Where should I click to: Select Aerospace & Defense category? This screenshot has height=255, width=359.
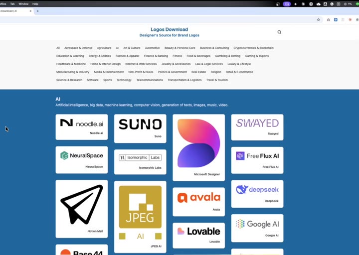click(78, 48)
